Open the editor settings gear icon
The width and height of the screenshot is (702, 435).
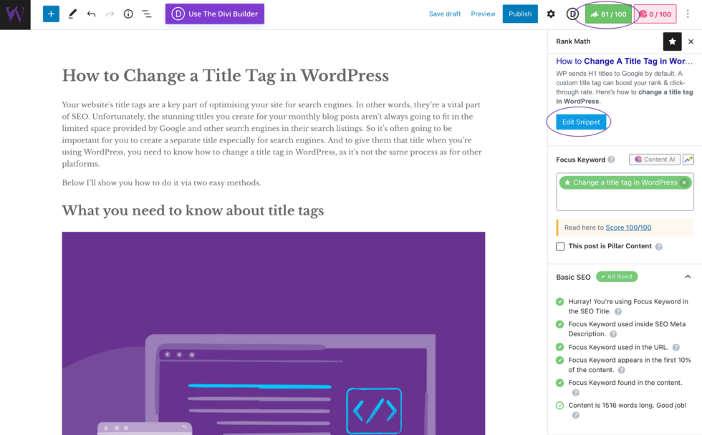pos(550,13)
